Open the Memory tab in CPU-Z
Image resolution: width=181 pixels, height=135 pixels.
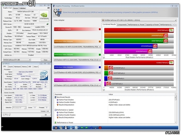point(24,67)
